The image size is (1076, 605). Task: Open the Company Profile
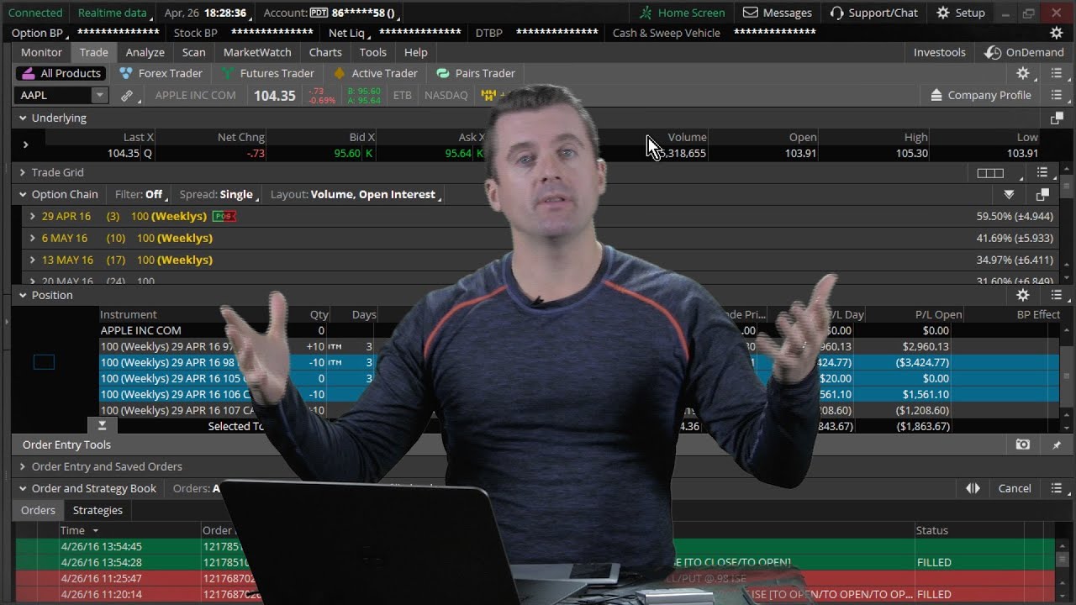click(x=980, y=95)
